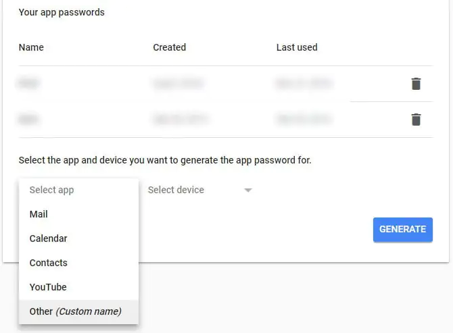
Task: Click the Select device dropdown arrow
Action: tap(248, 190)
